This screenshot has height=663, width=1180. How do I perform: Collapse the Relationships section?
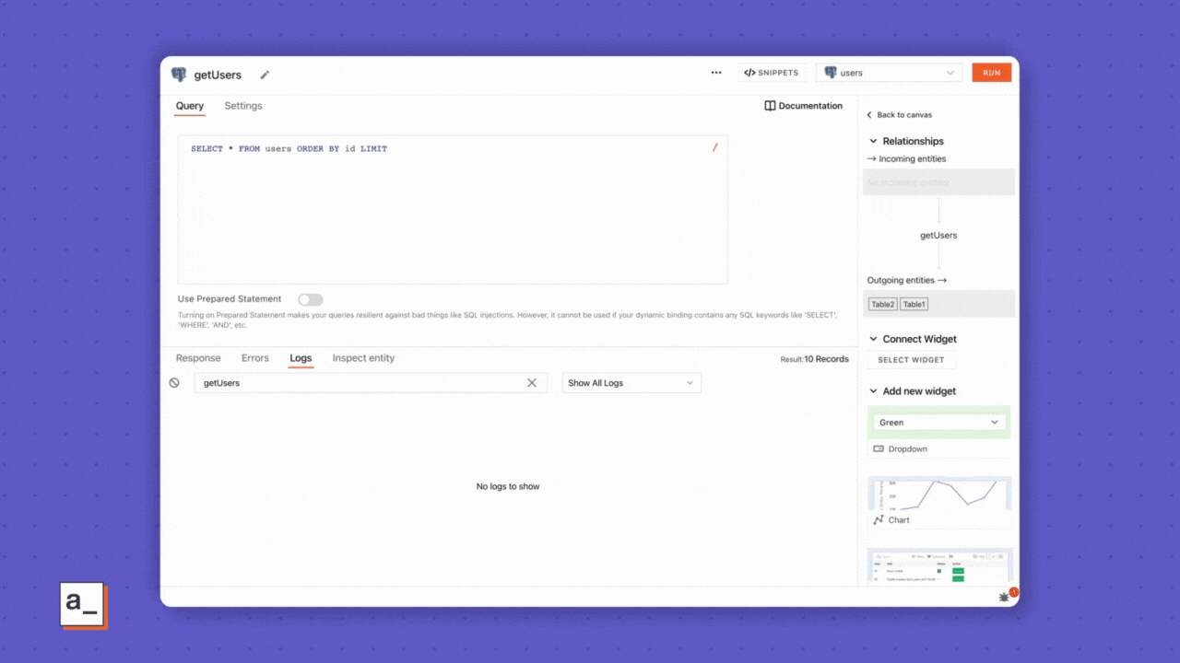(x=874, y=142)
